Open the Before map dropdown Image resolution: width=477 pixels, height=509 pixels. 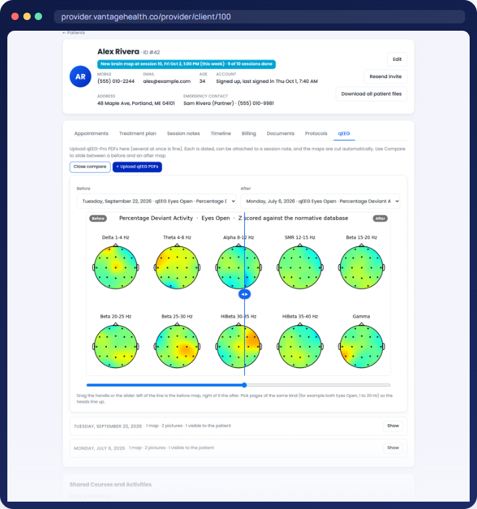click(157, 201)
